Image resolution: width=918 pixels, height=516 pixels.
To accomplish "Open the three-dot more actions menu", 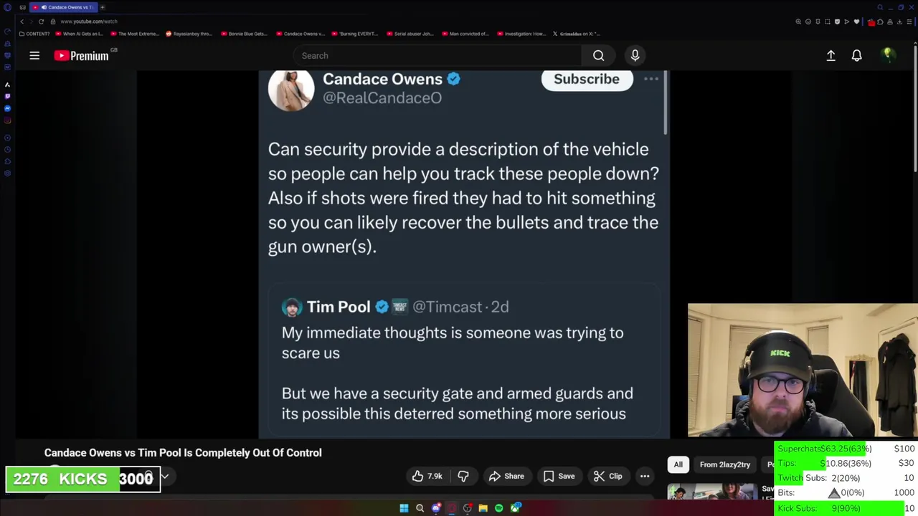I will point(645,476).
